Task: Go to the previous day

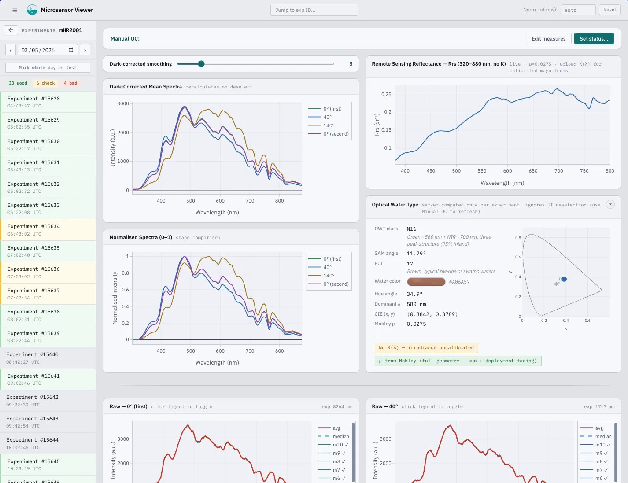Action: pyautogui.click(x=11, y=50)
